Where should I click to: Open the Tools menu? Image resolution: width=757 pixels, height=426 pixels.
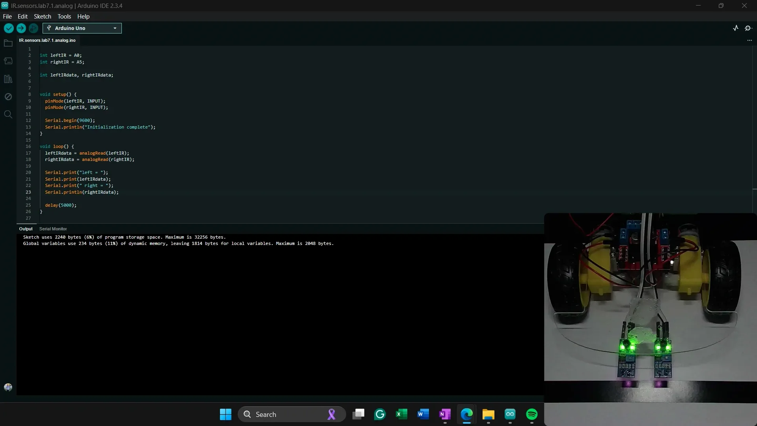(64, 17)
